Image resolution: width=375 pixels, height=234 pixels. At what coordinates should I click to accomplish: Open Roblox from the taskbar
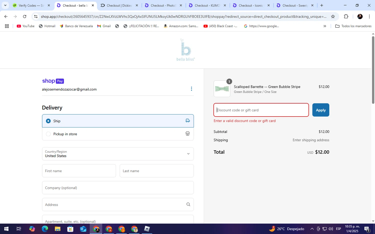click(x=147, y=229)
